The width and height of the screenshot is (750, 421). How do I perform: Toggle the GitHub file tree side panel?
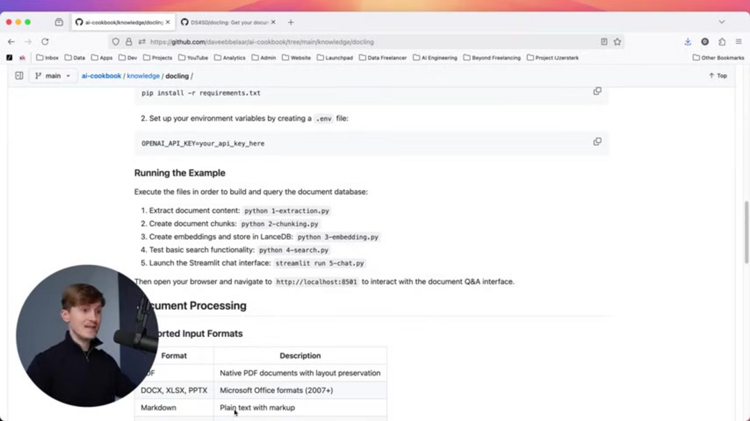(x=18, y=76)
